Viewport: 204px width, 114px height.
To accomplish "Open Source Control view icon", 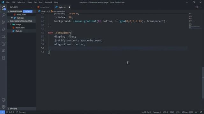I will 4,22.
